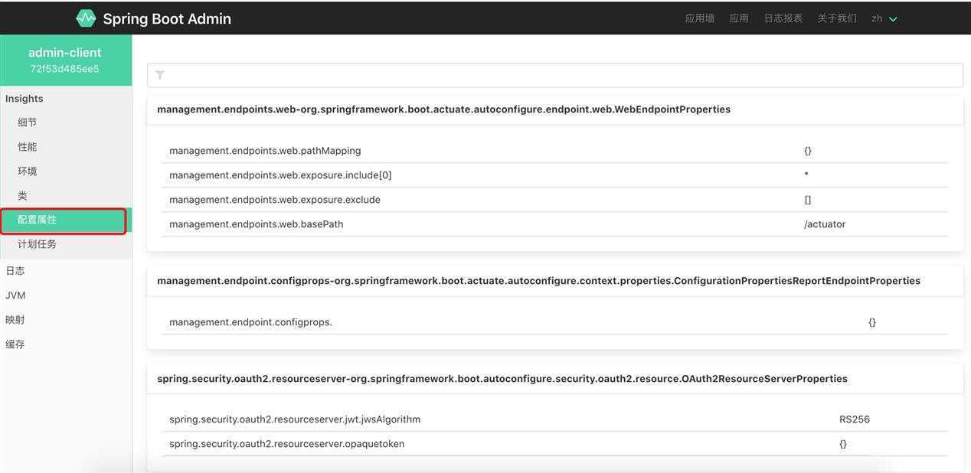The image size is (971, 473).
Task: Click the admin-client instance header
Action: [x=65, y=60]
